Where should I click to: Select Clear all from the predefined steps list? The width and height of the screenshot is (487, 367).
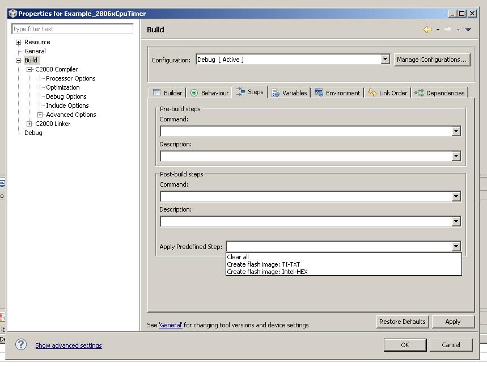(239, 256)
